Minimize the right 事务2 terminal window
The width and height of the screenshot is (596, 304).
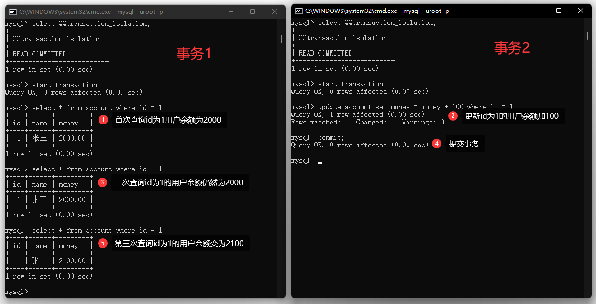[537, 11]
